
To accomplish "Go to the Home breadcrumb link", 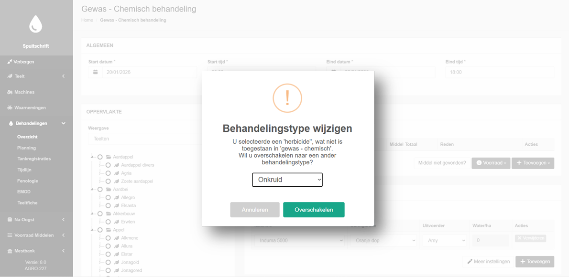I will click(x=87, y=20).
